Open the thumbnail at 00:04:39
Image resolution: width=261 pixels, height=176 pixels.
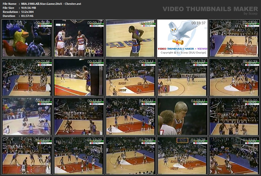(x=27, y=38)
